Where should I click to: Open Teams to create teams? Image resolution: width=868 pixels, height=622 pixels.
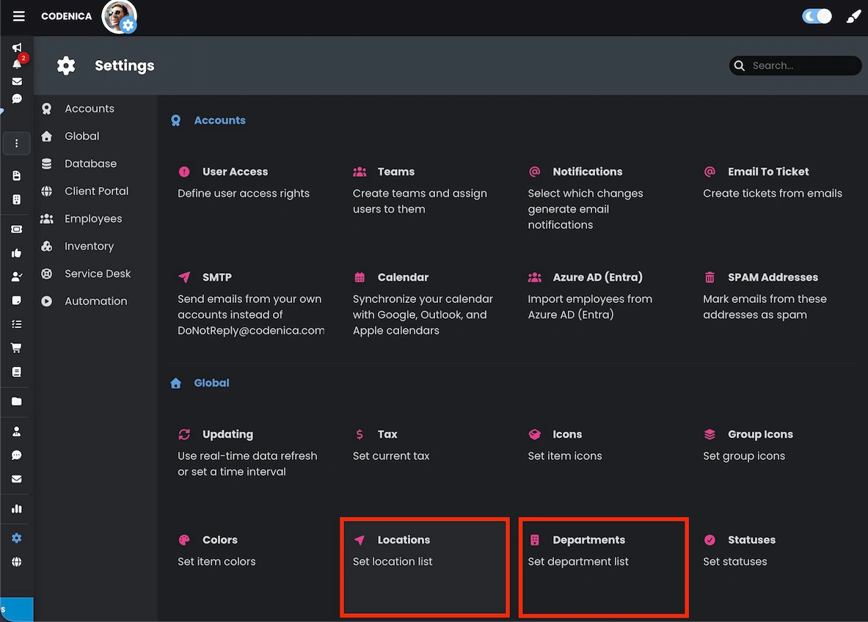click(396, 172)
